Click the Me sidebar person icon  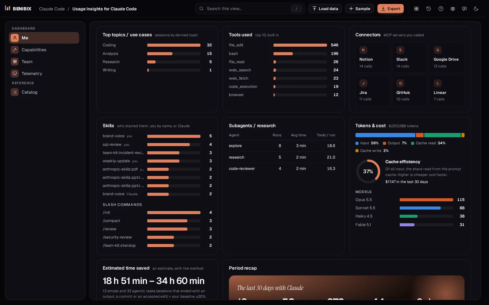pos(15,38)
